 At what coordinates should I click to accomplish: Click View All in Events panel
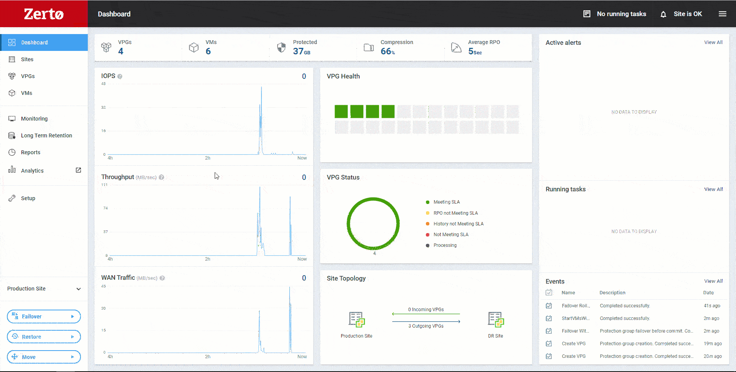(713, 281)
